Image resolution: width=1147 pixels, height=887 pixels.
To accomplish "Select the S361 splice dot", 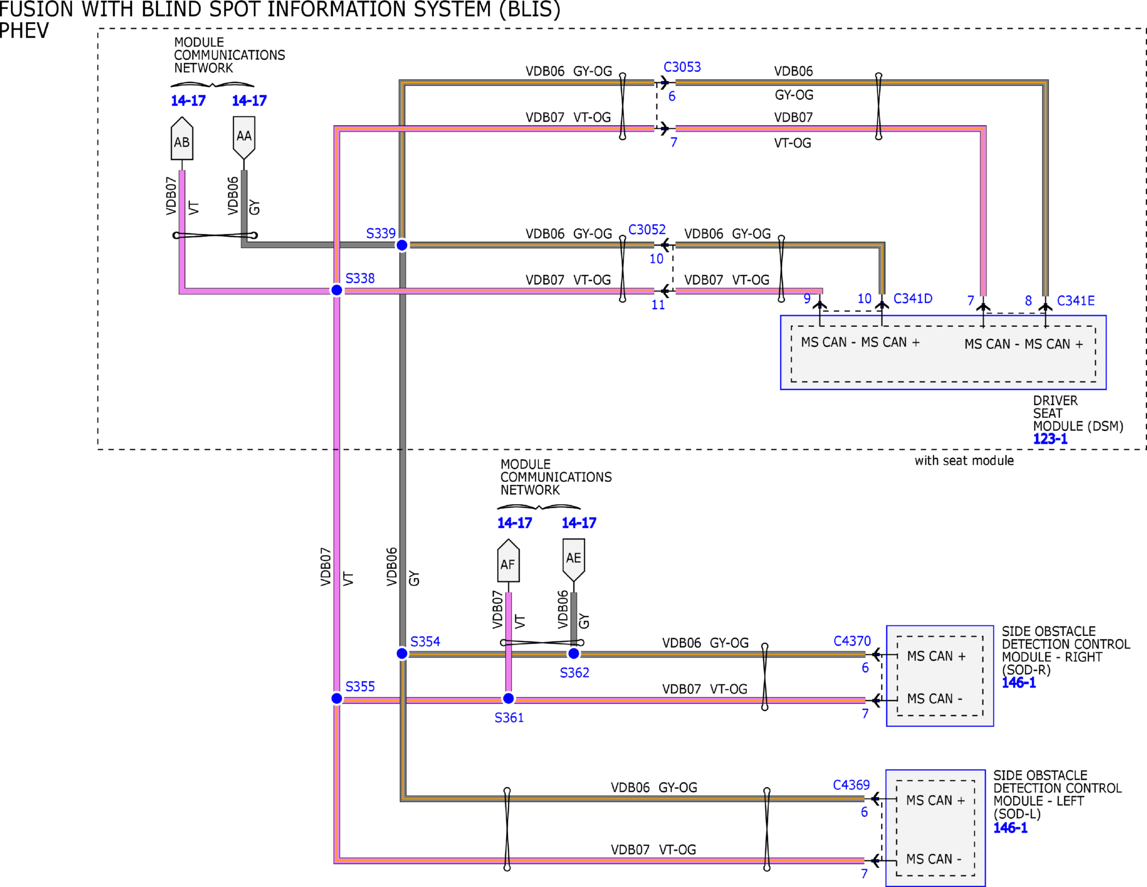I will coord(508,699).
